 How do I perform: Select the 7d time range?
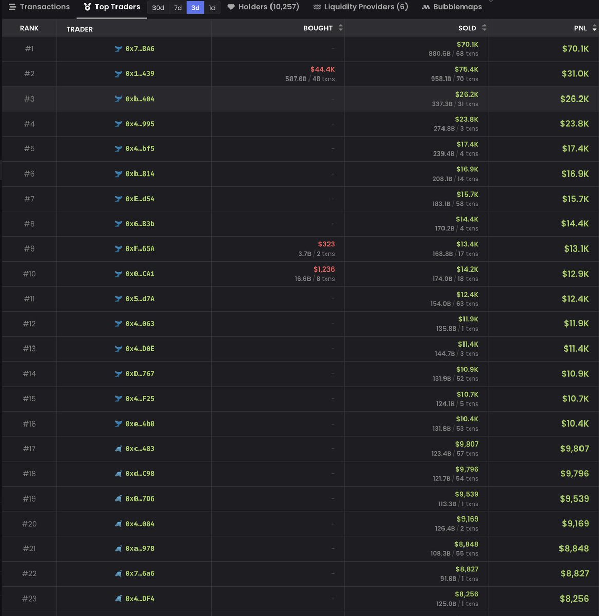178,8
